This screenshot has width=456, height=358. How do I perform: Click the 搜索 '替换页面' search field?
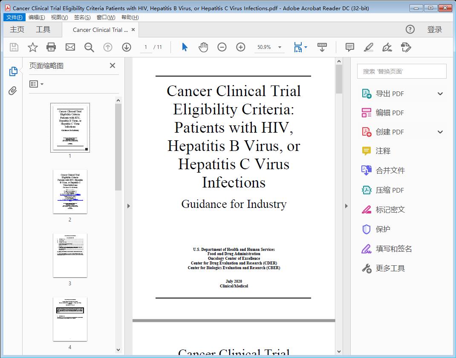(401, 71)
